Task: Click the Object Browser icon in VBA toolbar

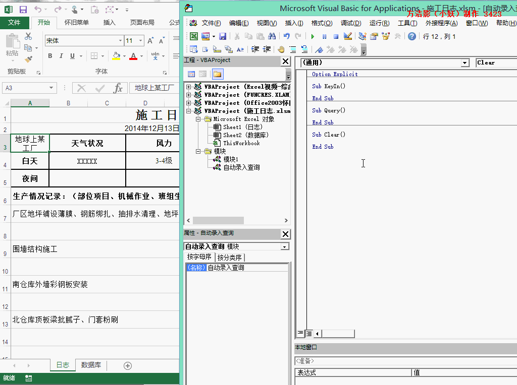Action: coord(386,36)
